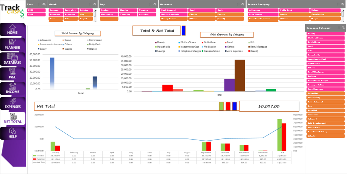
Task: Click blue square beside Total & Net Total
Action: point(183,30)
